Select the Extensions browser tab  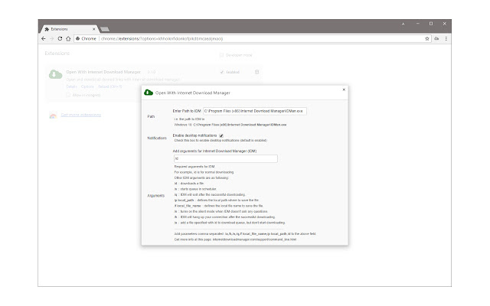70,29
